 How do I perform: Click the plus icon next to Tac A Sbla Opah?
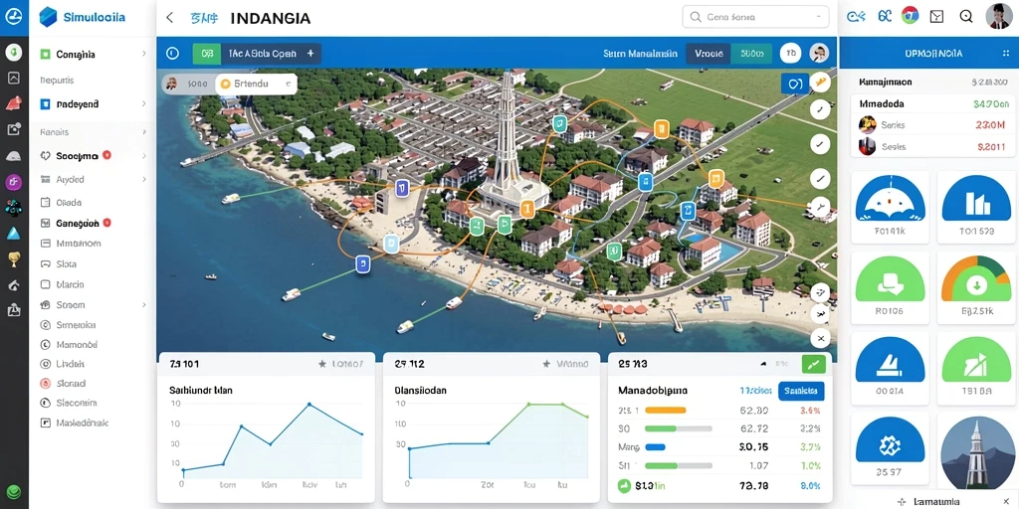pos(310,54)
